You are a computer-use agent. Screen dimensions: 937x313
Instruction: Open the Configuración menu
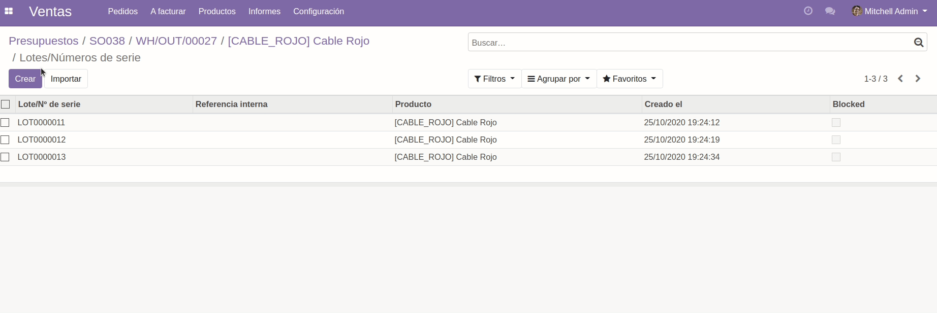pyautogui.click(x=318, y=11)
